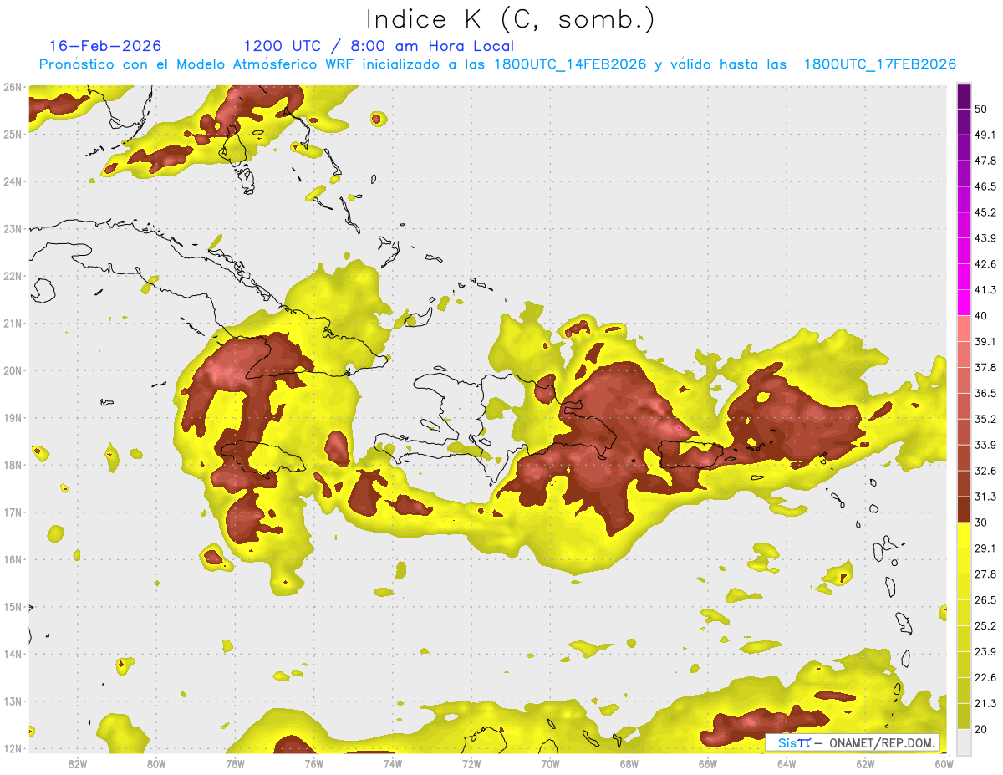
Task: Click the latitude label "21N"
Action: (13, 323)
